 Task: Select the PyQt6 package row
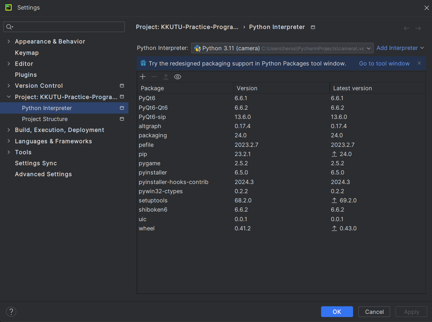[281, 98]
